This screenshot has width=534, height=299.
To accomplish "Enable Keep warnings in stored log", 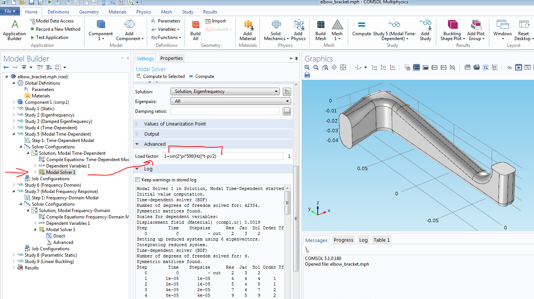I will click(138, 180).
